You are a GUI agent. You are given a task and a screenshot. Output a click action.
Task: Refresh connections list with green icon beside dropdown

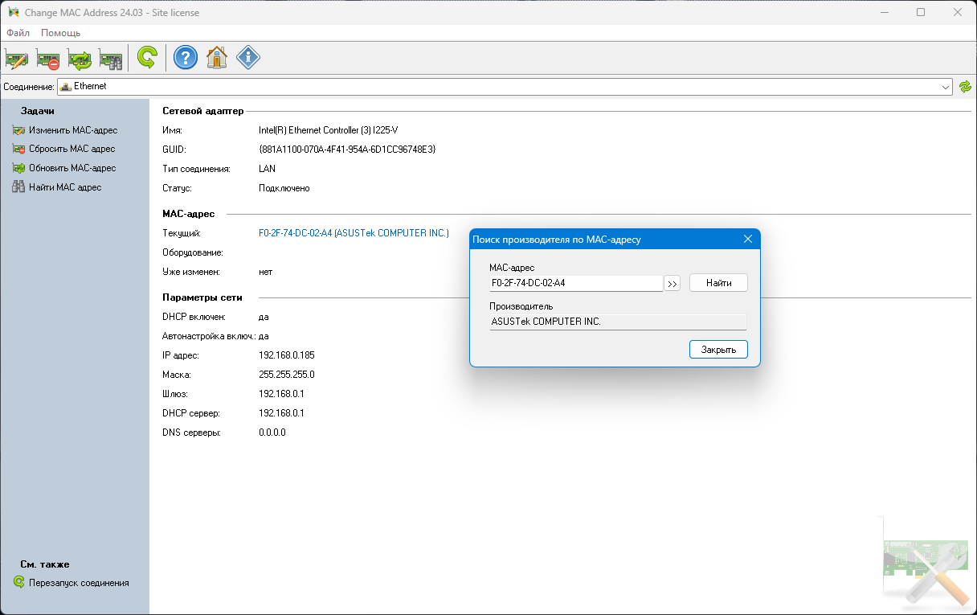[x=965, y=86]
